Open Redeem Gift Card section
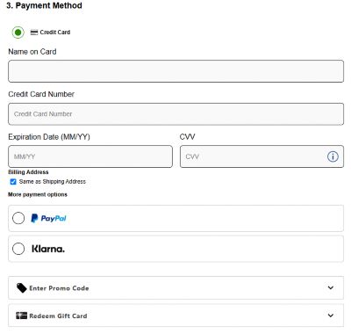 pyautogui.click(x=175, y=316)
